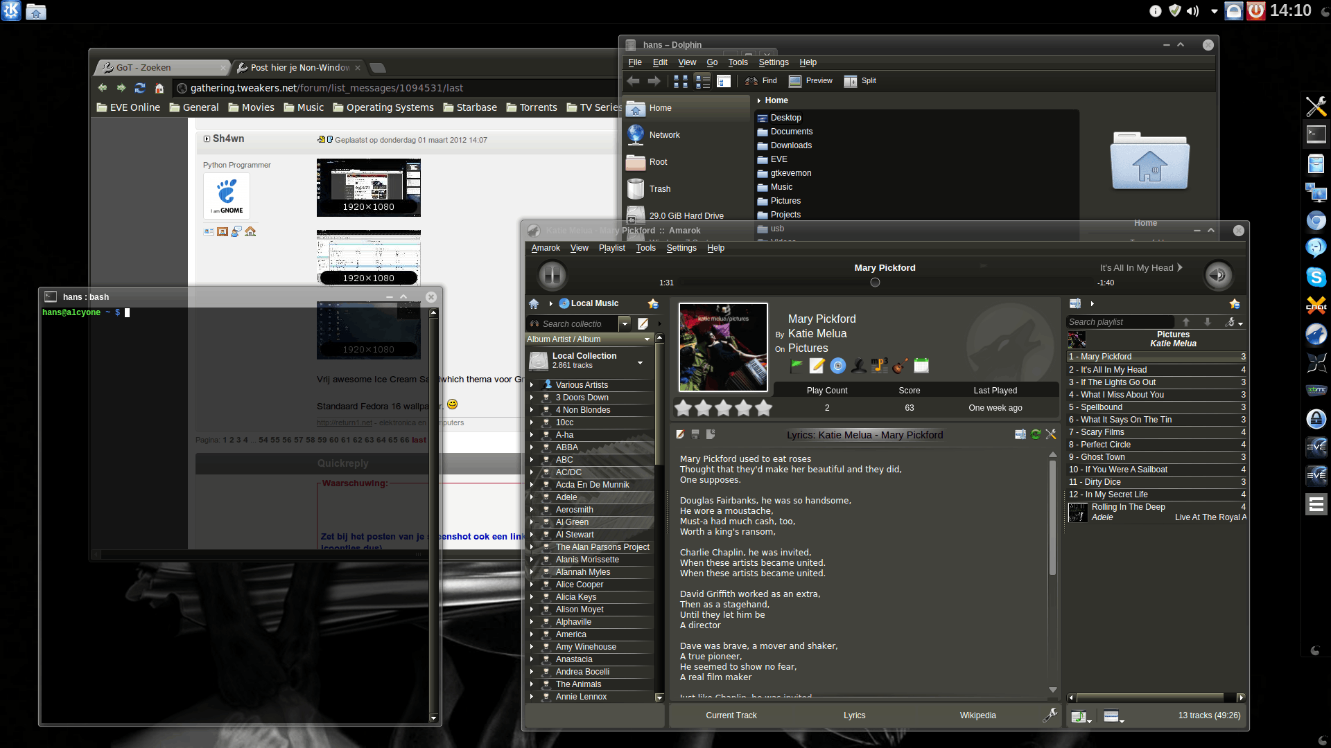Click the Amarok volume speaker button
1331x748 pixels.
coord(1218,276)
